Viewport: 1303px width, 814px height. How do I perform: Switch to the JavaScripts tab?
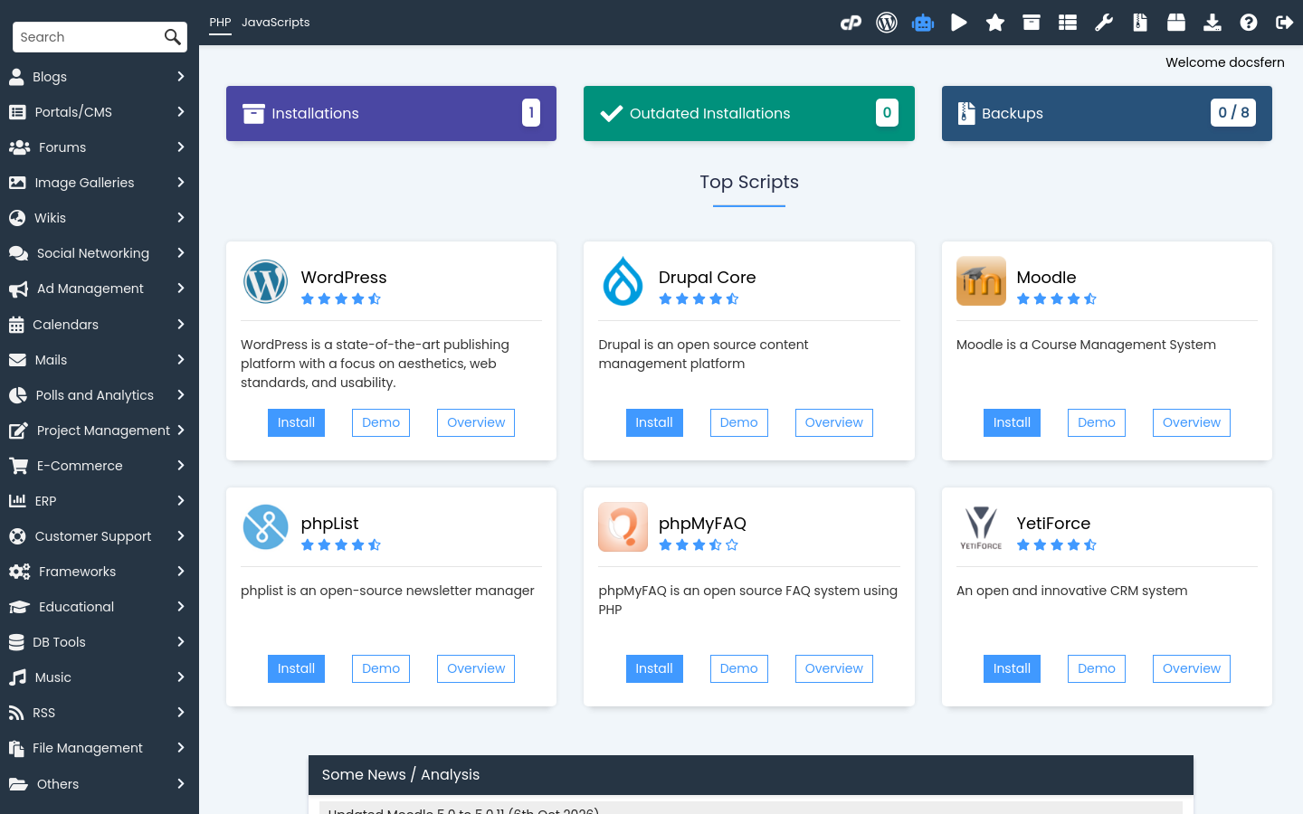coord(275,23)
